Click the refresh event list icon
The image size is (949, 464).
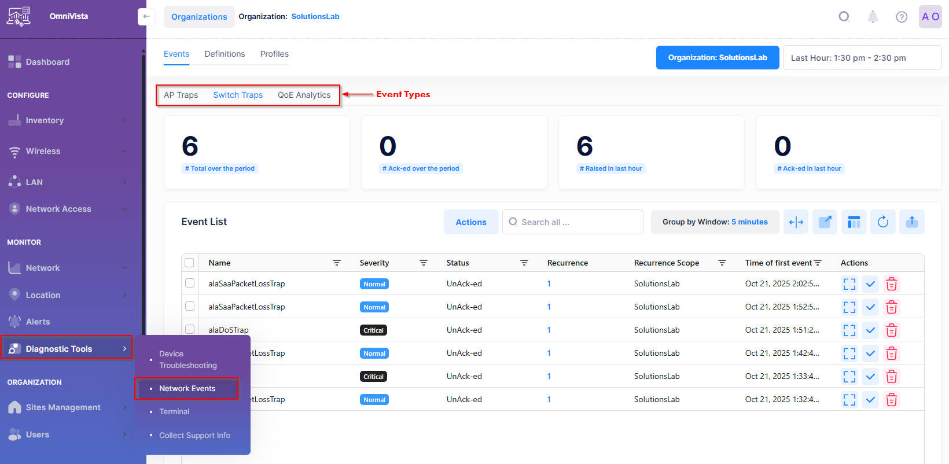point(882,222)
